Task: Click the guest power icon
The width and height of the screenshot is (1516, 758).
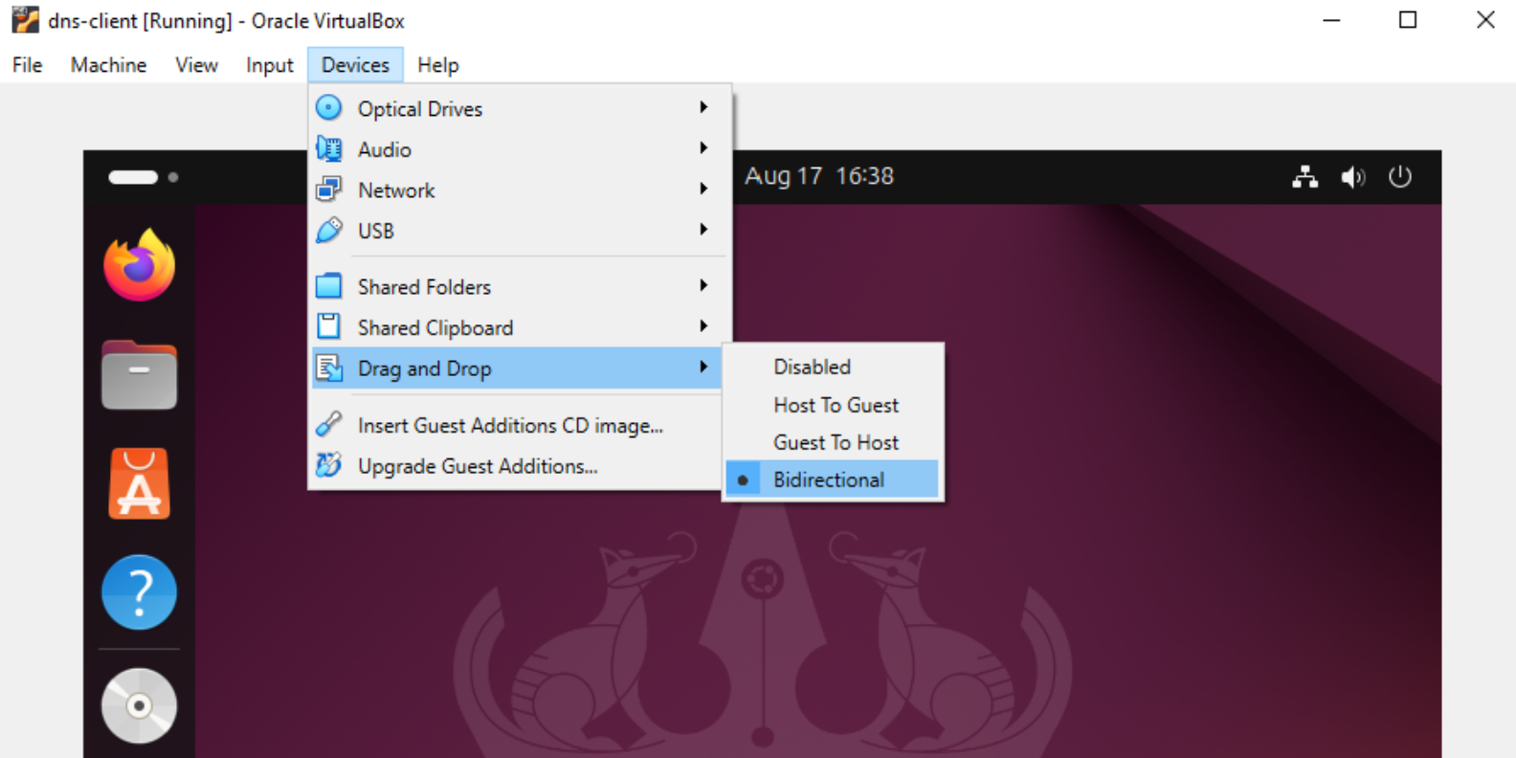Action: 1400,177
